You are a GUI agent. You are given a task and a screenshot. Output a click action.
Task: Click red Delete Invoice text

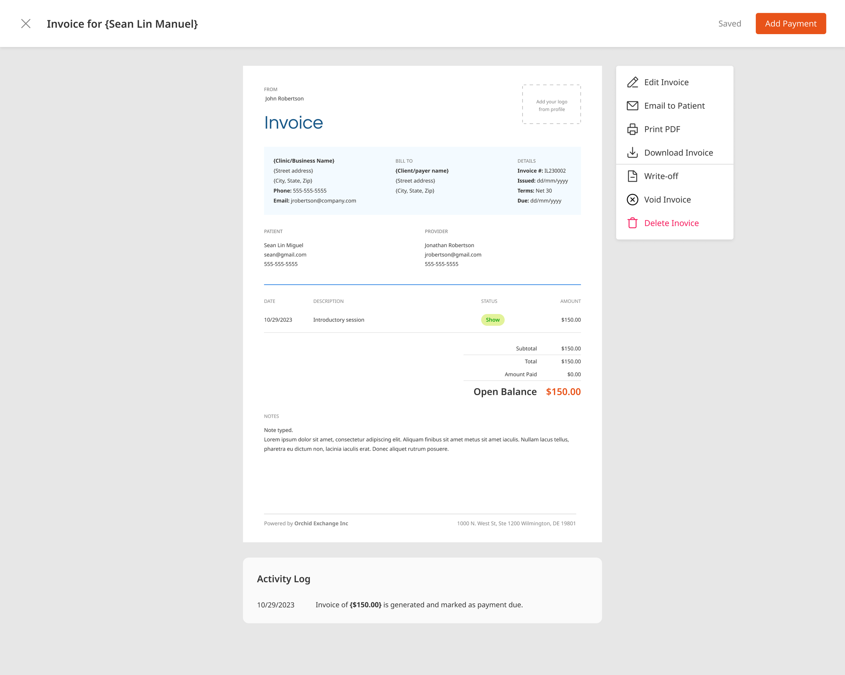click(x=671, y=223)
